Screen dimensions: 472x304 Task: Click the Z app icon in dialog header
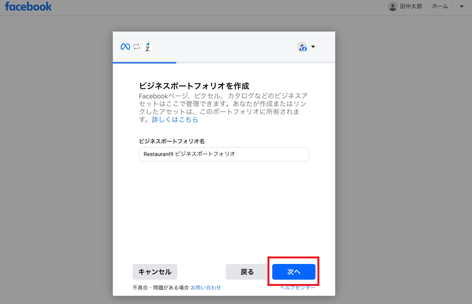pyautogui.click(x=147, y=47)
